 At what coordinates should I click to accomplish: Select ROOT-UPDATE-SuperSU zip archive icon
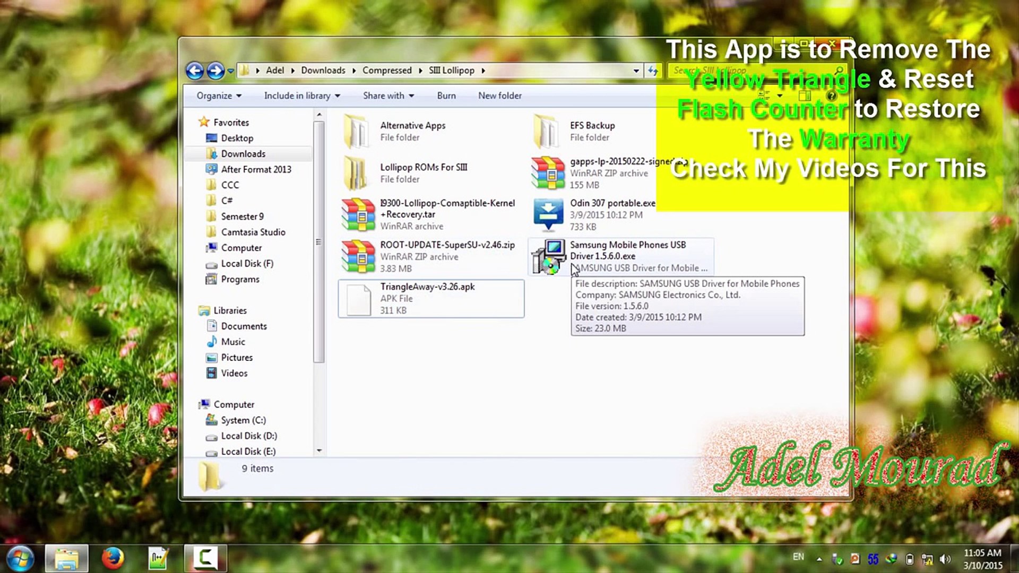(x=358, y=257)
